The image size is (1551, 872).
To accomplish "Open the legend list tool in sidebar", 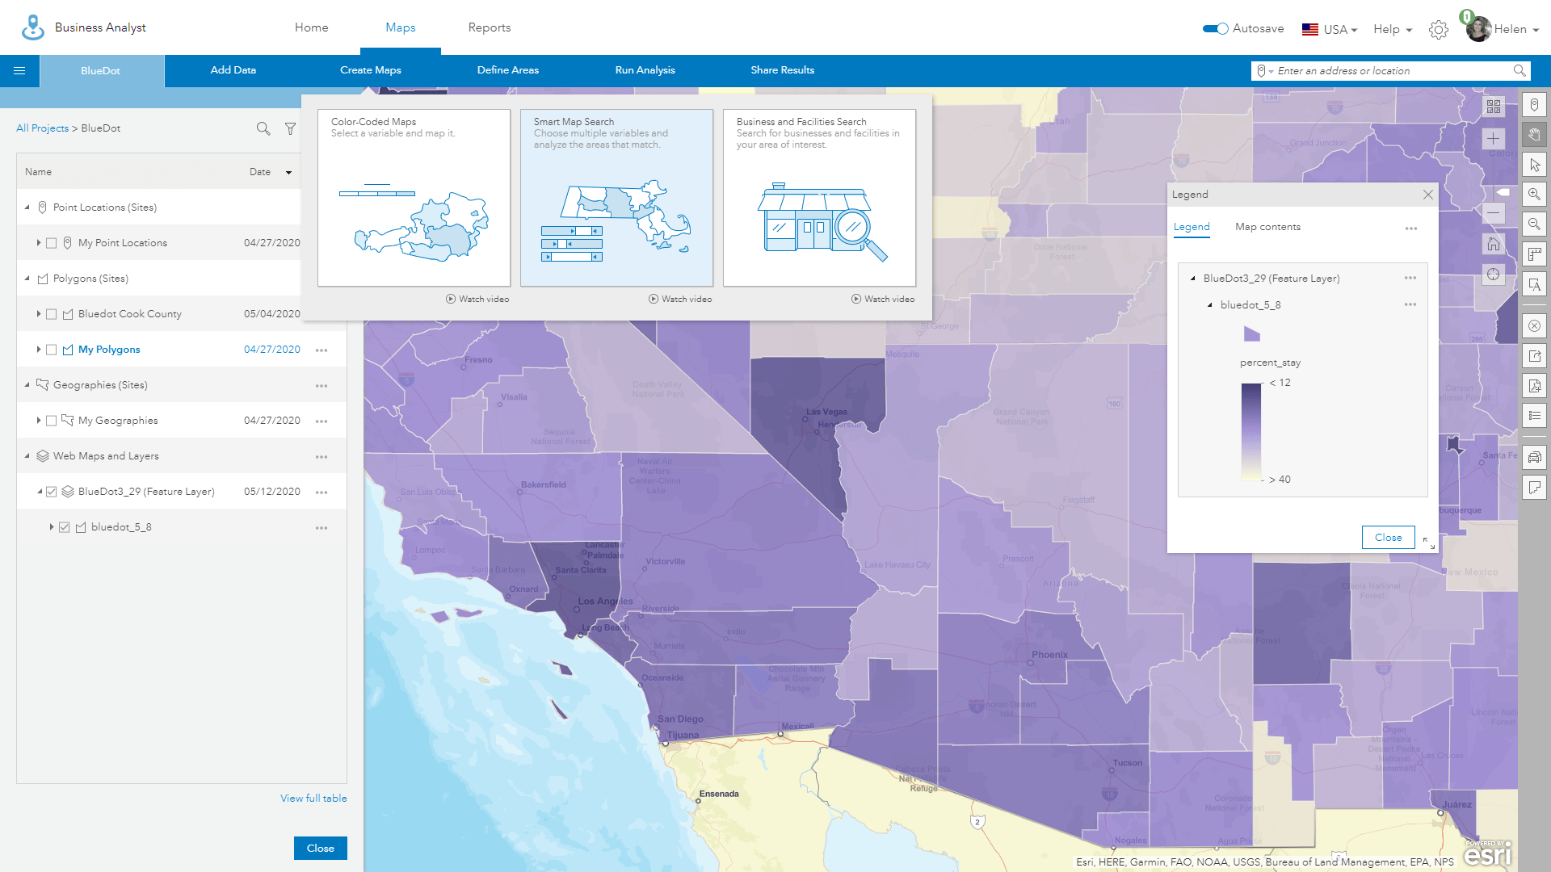I will click(1534, 416).
